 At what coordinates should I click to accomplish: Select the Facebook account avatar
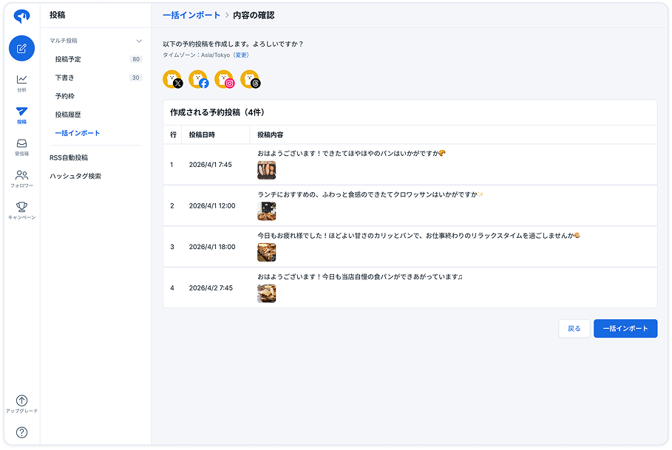tap(200, 79)
